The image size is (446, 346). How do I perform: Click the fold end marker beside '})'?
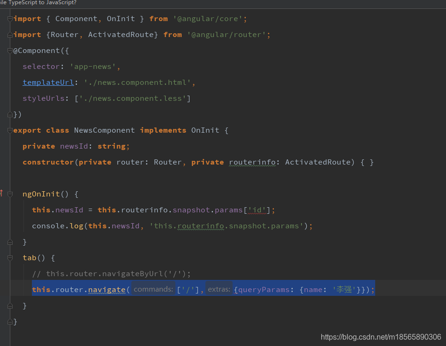tap(10, 114)
